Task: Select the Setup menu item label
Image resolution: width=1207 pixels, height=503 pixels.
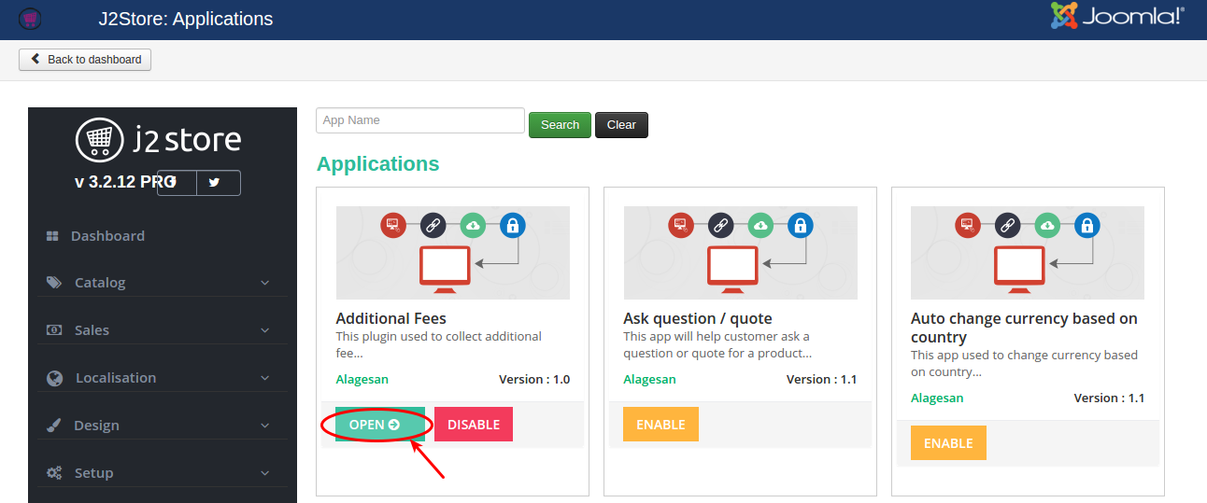Action: pyautogui.click(x=93, y=473)
